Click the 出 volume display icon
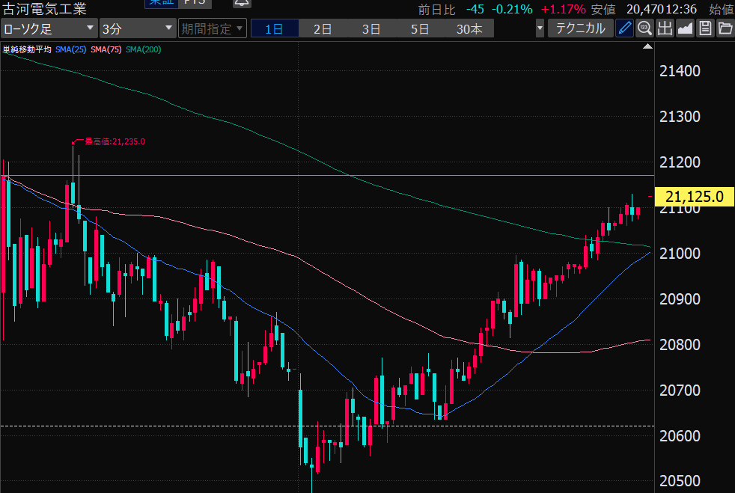 click(665, 29)
